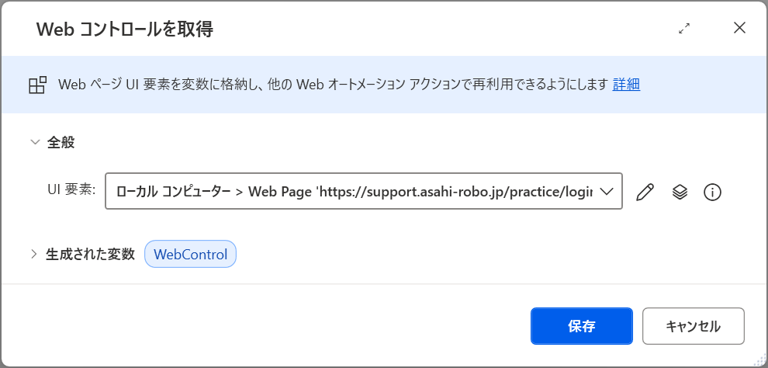This screenshot has height=368, width=768.
Task: Collapse the 全般 section chevron
Action: (35, 142)
